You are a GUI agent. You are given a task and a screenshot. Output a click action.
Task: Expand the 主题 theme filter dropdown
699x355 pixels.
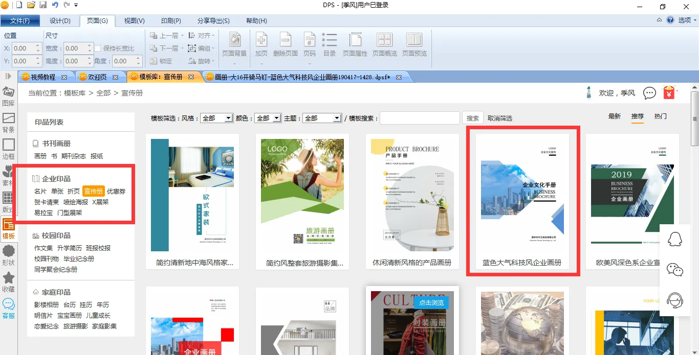(x=322, y=118)
